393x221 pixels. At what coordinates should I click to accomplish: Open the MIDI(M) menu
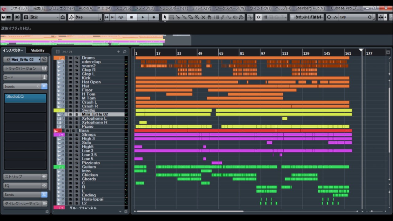pos(104,8)
